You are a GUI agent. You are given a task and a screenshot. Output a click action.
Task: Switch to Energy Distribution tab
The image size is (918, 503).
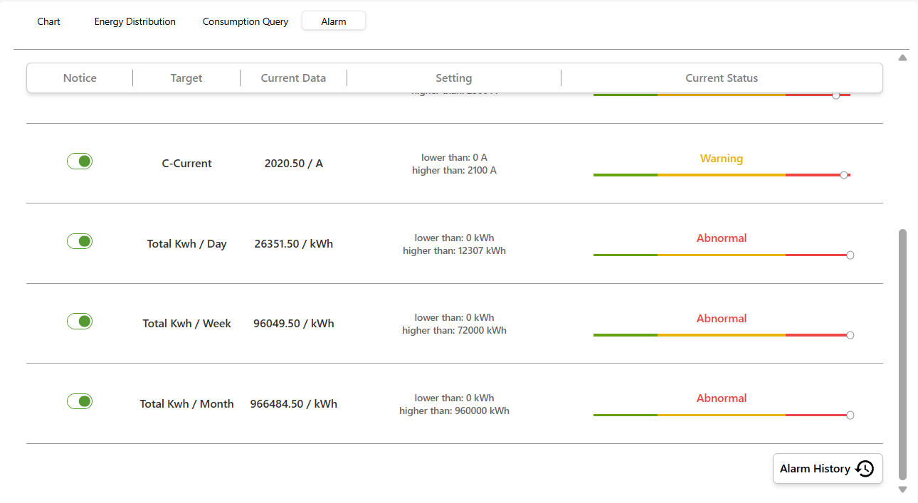(135, 21)
